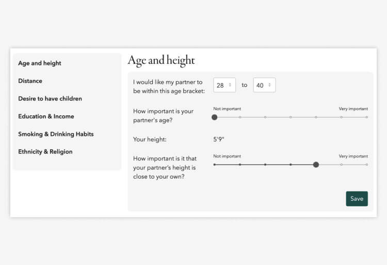Set age importance to the middle tick

(291, 117)
